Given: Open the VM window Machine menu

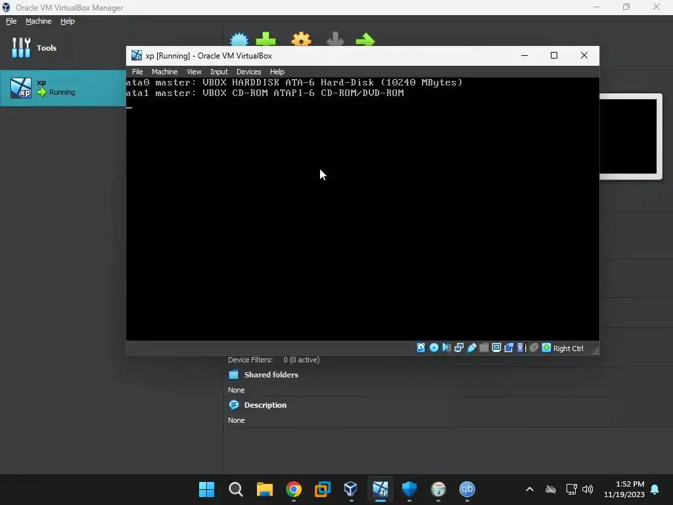Looking at the screenshot, I should pyautogui.click(x=164, y=72).
